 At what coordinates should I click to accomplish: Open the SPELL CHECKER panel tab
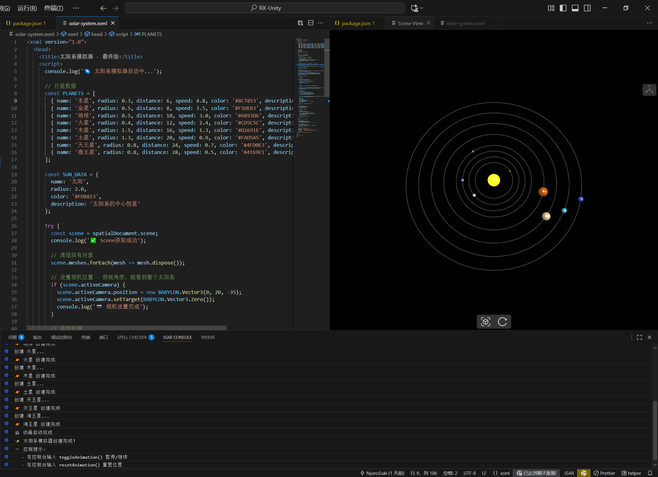click(x=136, y=337)
